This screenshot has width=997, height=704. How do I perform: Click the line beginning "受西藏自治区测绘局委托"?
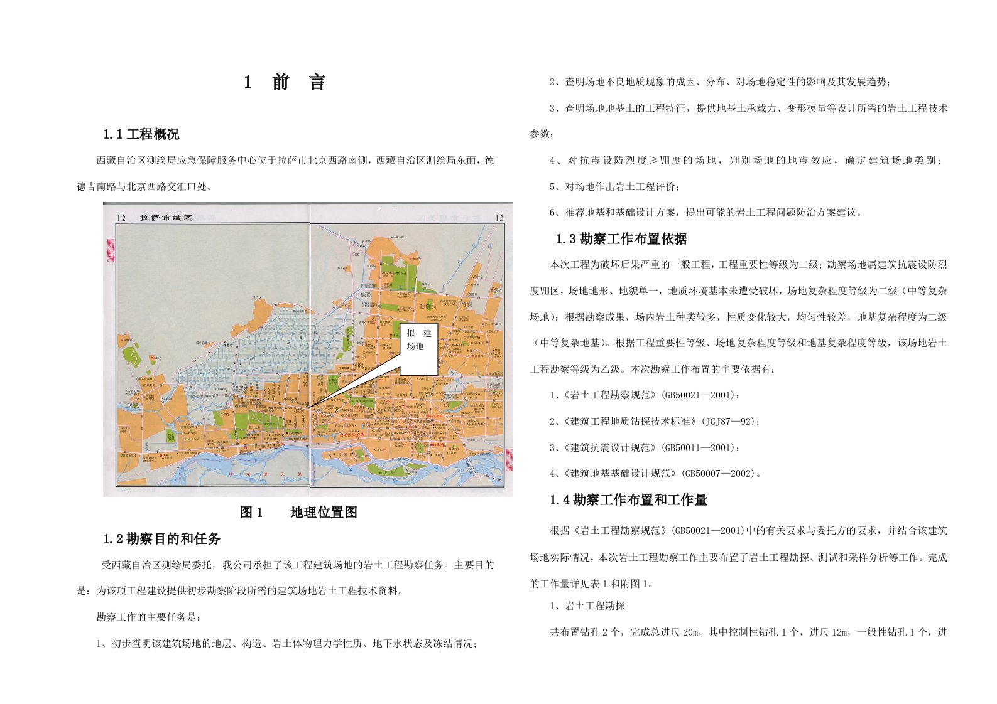pos(298,565)
